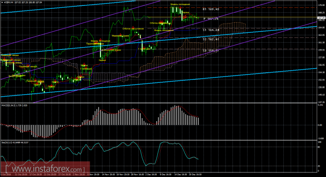Expand the chart symbol dropdown triangle
326x177 pixels.
[x=2, y=2]
